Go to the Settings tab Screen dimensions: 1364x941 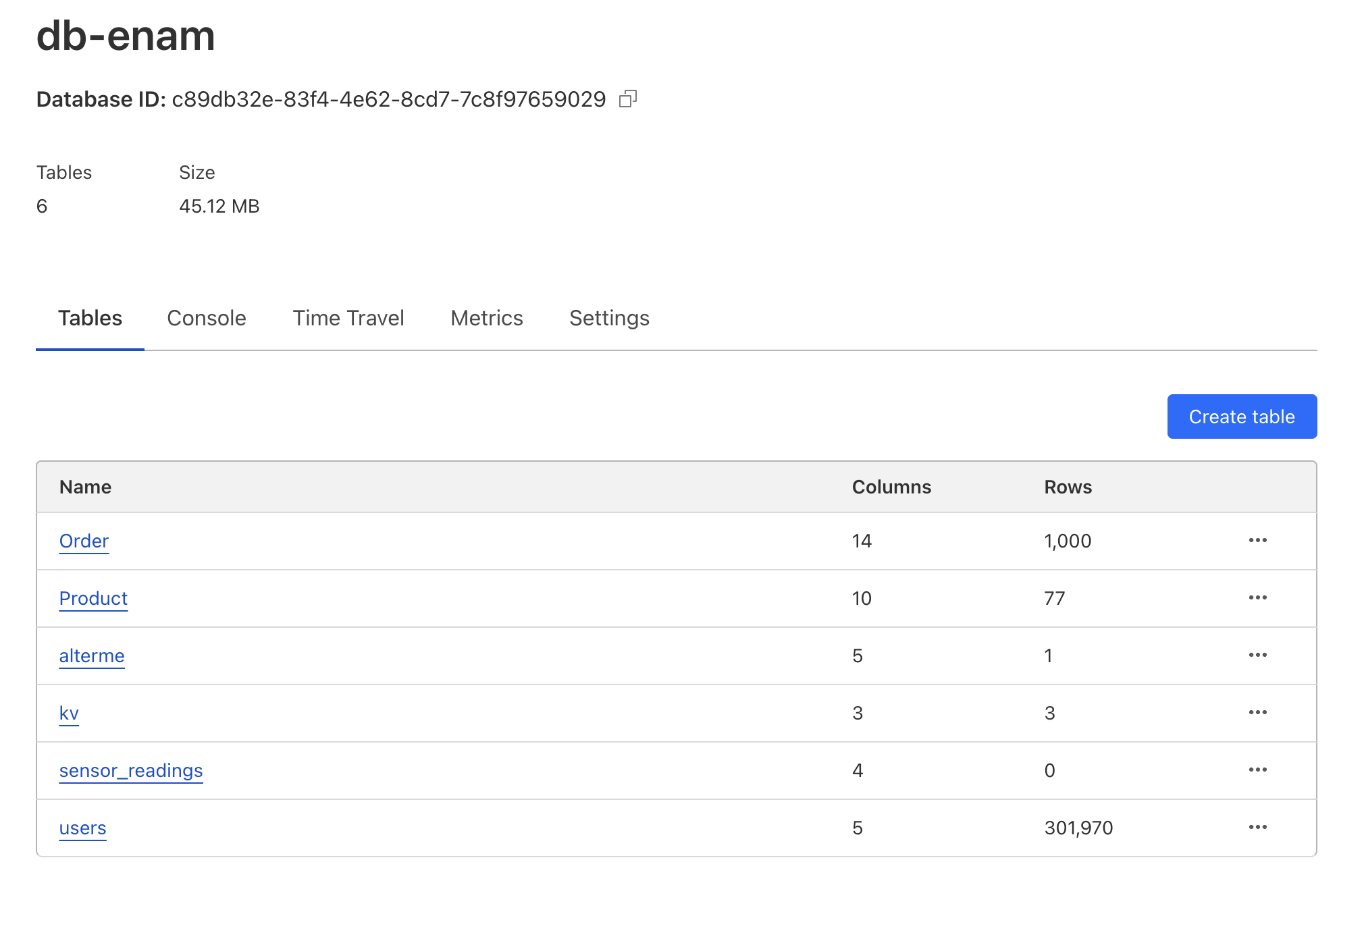click(609, 318)
